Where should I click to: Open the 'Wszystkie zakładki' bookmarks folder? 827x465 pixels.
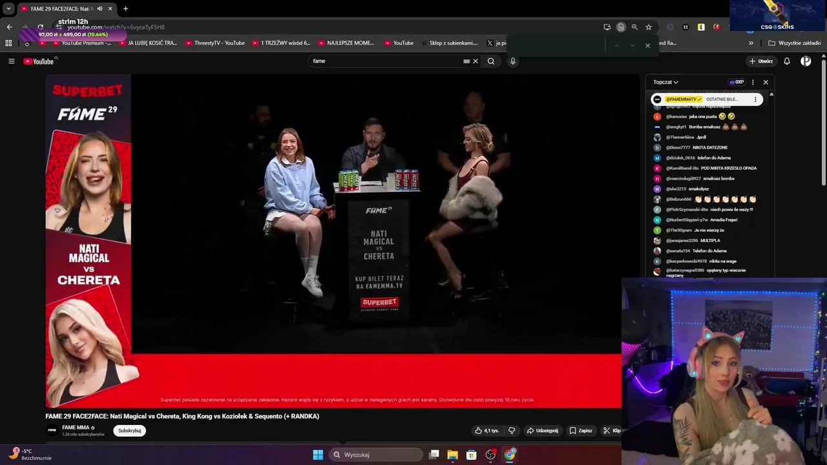pos(794,43)
